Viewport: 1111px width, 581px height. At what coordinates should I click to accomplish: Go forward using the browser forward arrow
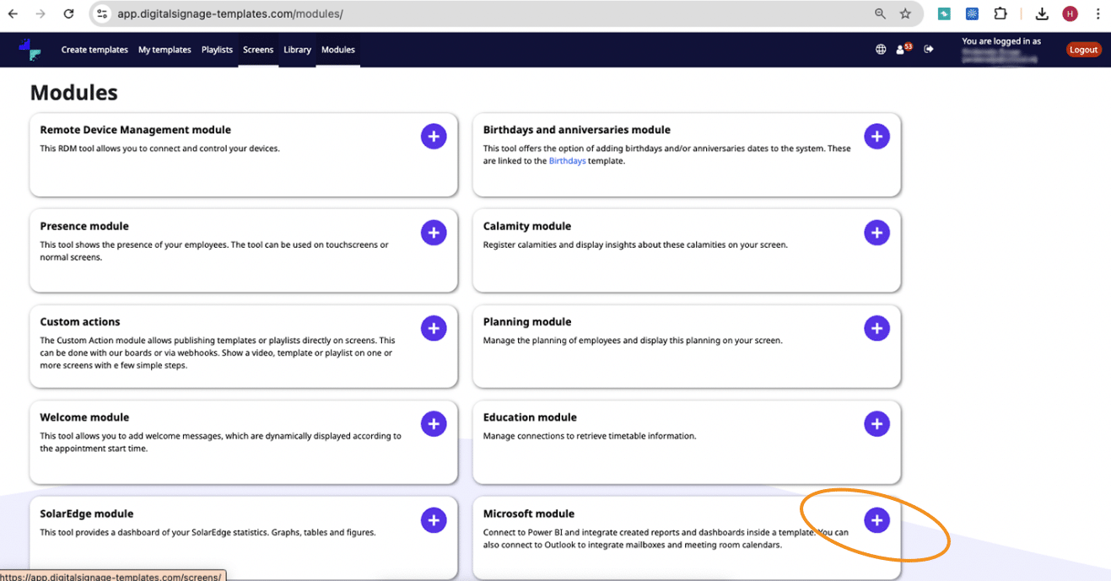[40, 13]
